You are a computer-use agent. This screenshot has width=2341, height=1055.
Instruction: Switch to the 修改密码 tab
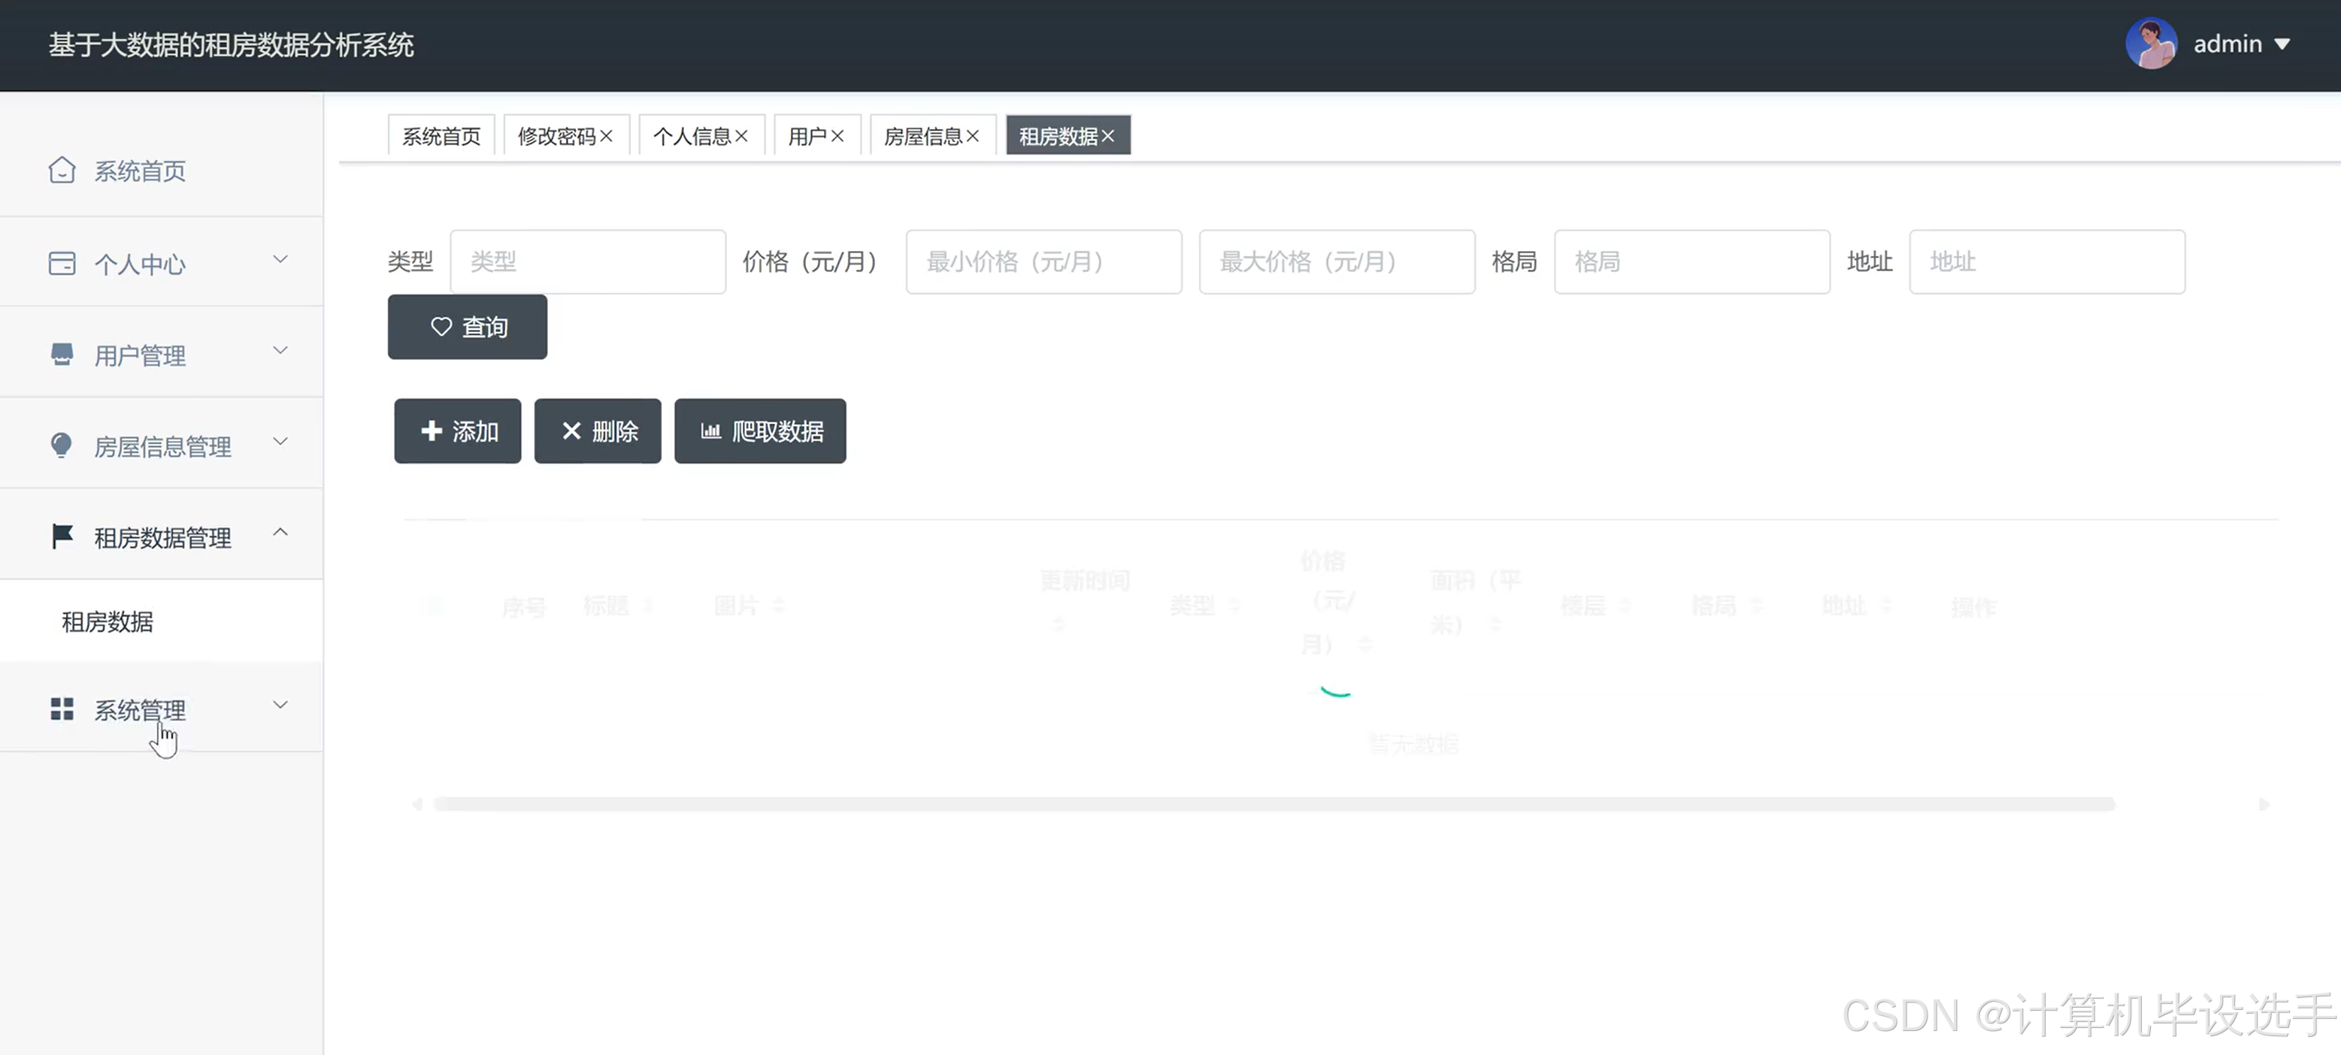pyautogui.click(x=556, y=136)
